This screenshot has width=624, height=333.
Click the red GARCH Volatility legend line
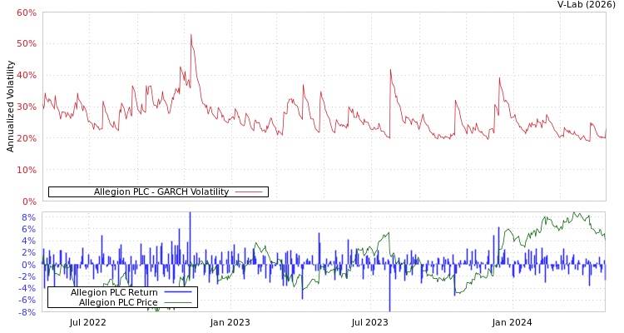249,192
